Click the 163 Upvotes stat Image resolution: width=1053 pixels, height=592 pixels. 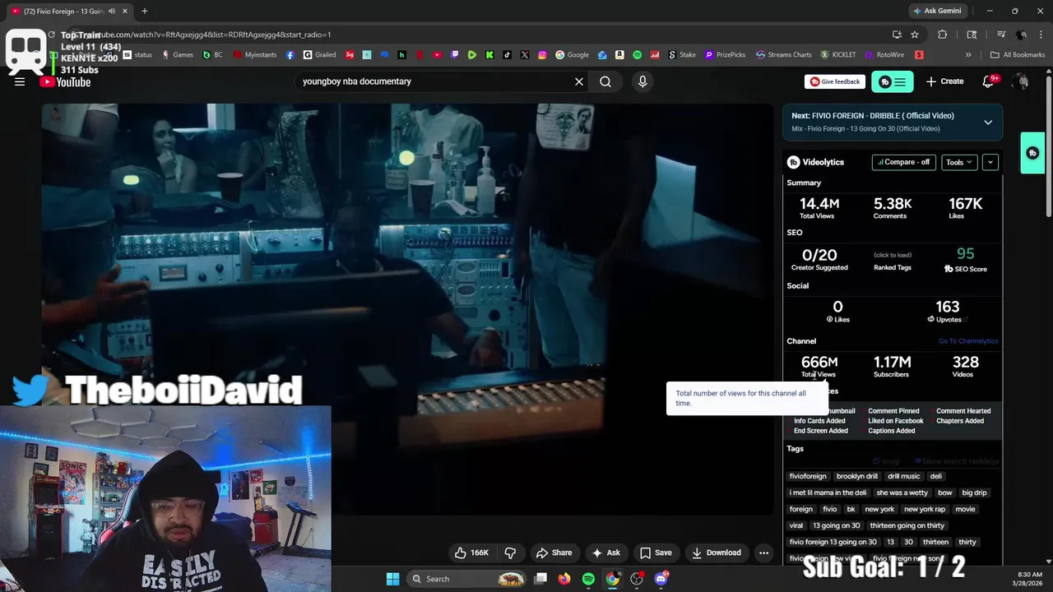(948, 311)
